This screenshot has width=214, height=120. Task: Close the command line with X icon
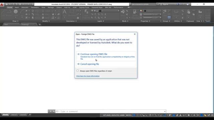pos(50,111)
